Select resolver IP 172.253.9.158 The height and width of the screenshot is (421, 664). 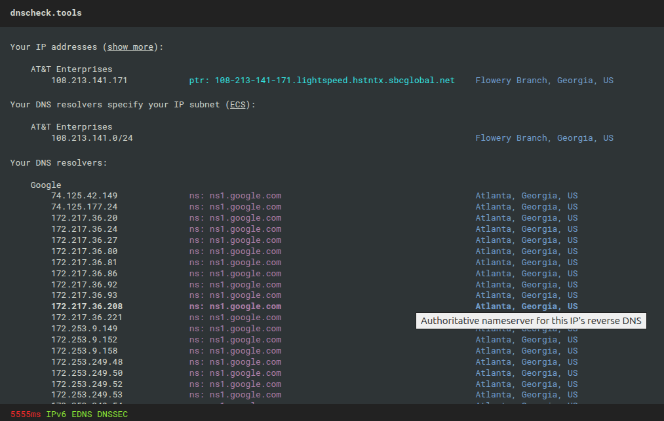[x=85, y=351]
